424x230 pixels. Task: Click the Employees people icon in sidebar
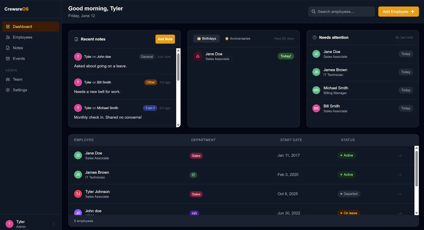(x=8, y=37)
